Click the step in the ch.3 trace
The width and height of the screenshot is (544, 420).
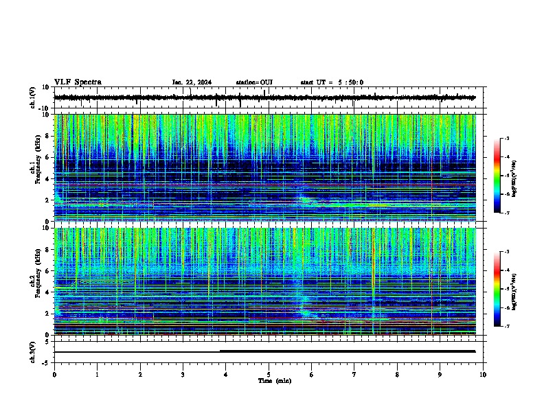point(220,351)
